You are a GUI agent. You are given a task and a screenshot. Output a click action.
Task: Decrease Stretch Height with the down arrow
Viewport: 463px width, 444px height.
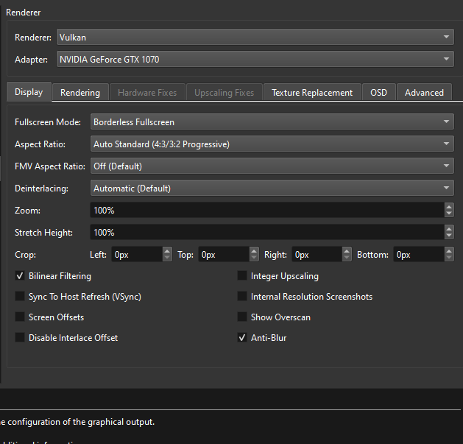pos(449,236)
